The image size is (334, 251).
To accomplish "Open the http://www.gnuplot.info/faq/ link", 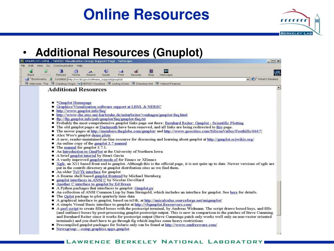I will [x=81, y=111].
